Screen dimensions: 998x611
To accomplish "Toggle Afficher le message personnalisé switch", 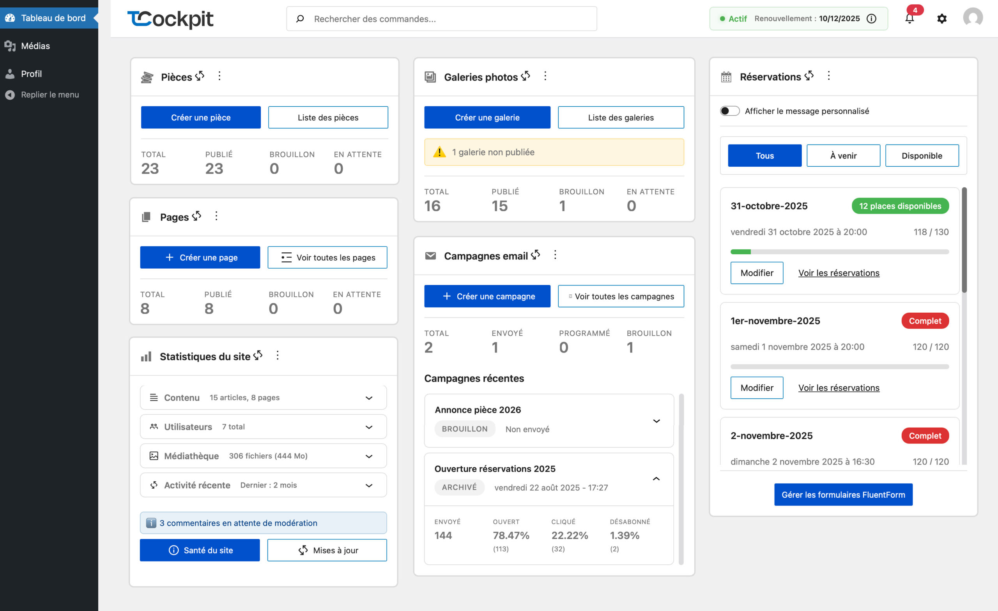I will [x=729, y=111].
